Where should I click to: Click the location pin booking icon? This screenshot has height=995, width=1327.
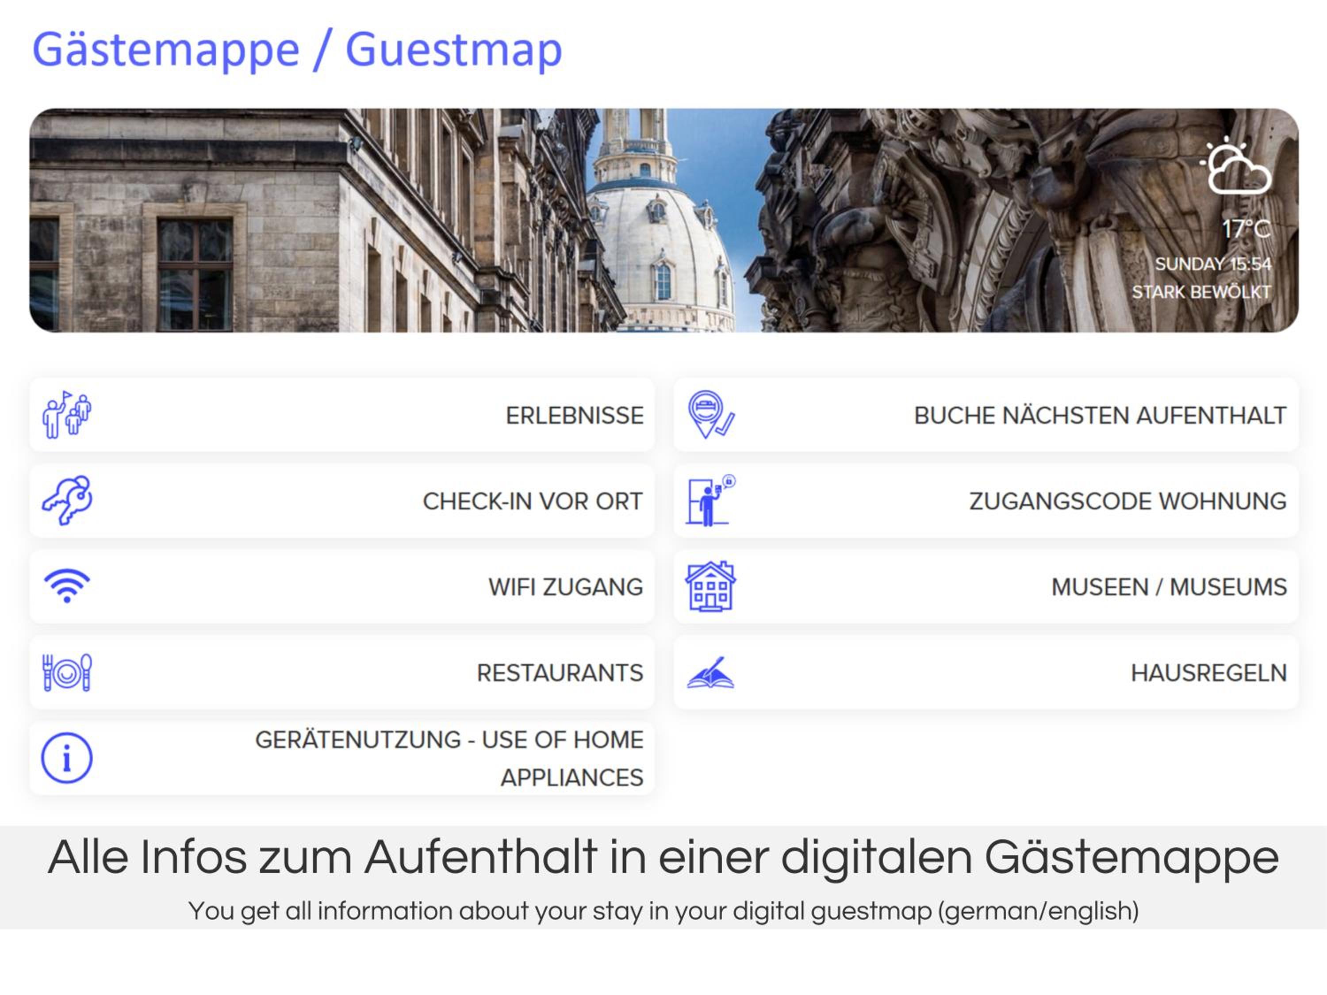click(711, 414)
